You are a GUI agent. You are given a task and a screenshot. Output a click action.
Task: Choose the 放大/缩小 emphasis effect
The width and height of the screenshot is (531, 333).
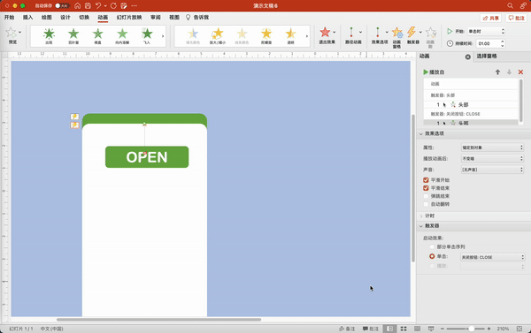click(x=218, y=35)
